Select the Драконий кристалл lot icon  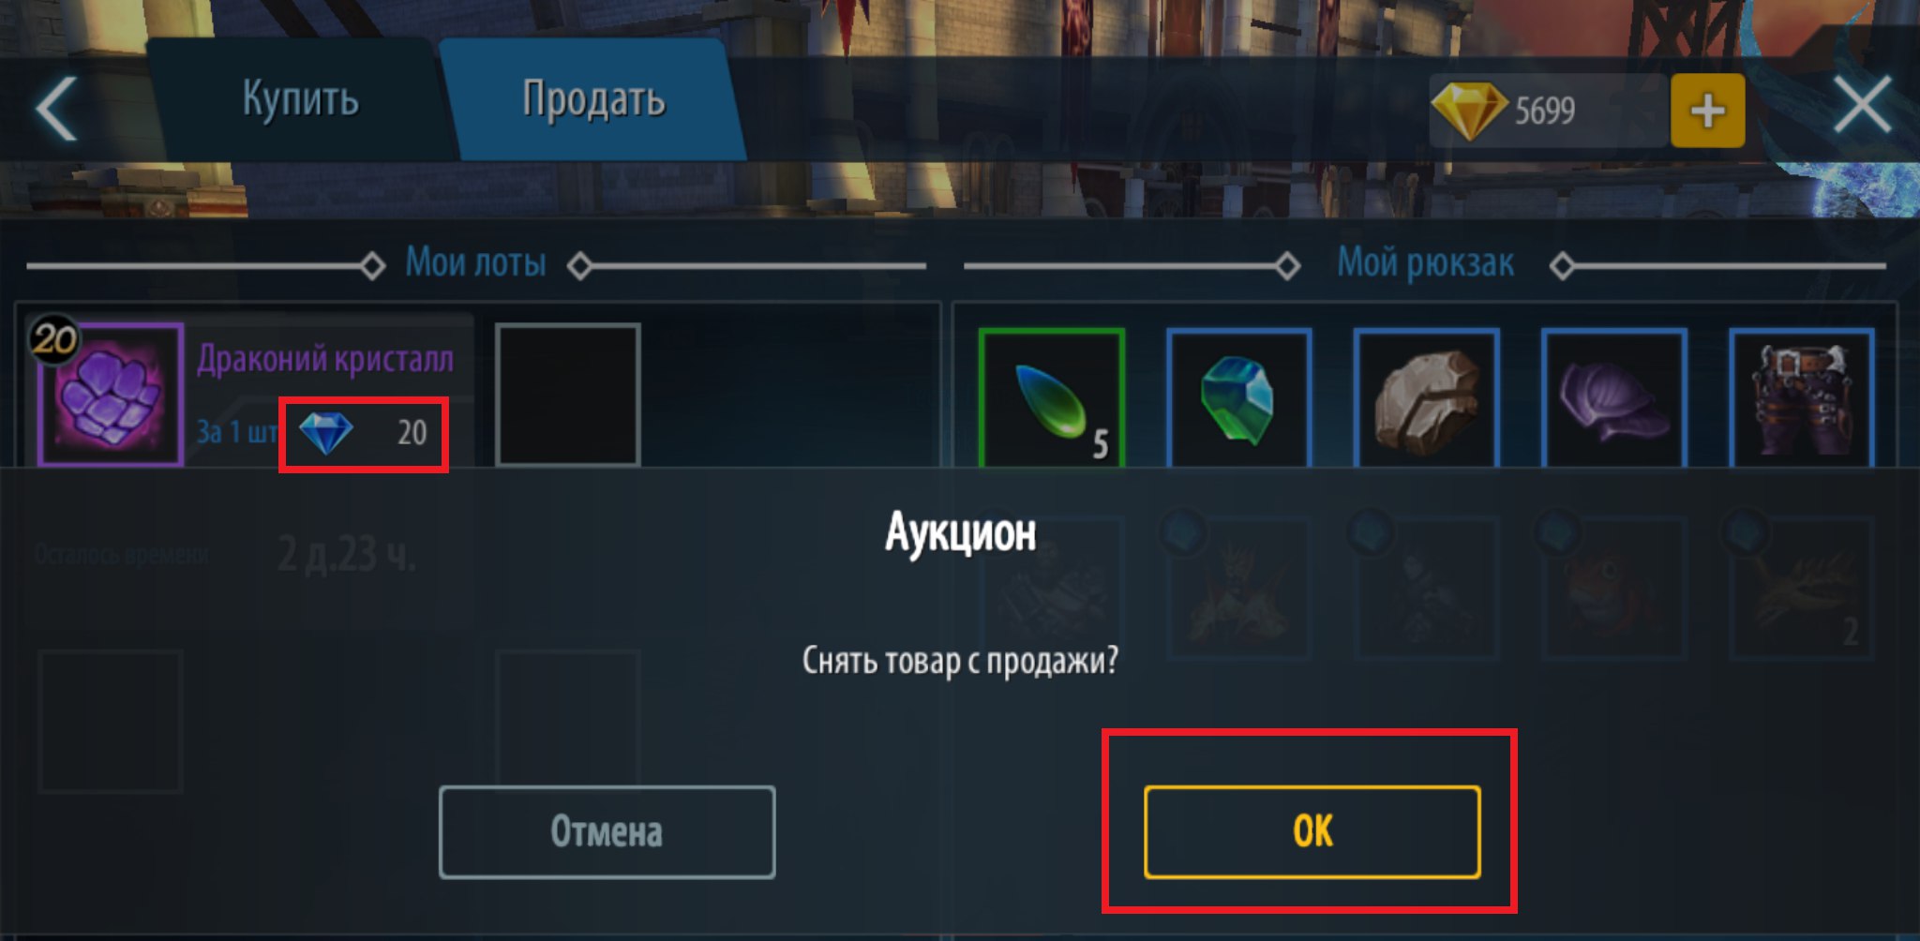(x=110, y=394)
